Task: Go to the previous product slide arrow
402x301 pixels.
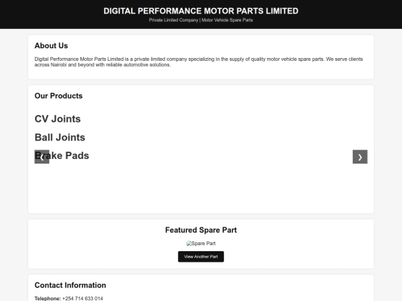Action: click(42, 157)
